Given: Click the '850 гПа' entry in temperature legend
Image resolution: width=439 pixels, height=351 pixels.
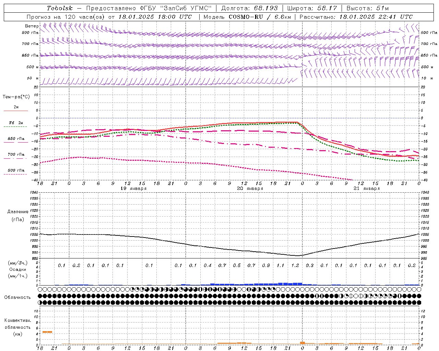Looking at the screenshot, I should [x=16, y=139].
